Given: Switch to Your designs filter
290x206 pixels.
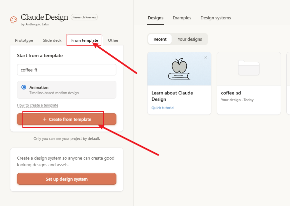Looking at the screenshot, I should point(190,39).
